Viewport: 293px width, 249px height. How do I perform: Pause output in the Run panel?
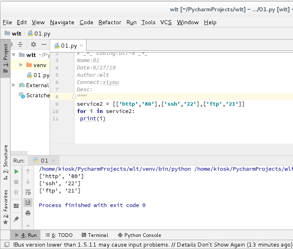tap(16, 192)
